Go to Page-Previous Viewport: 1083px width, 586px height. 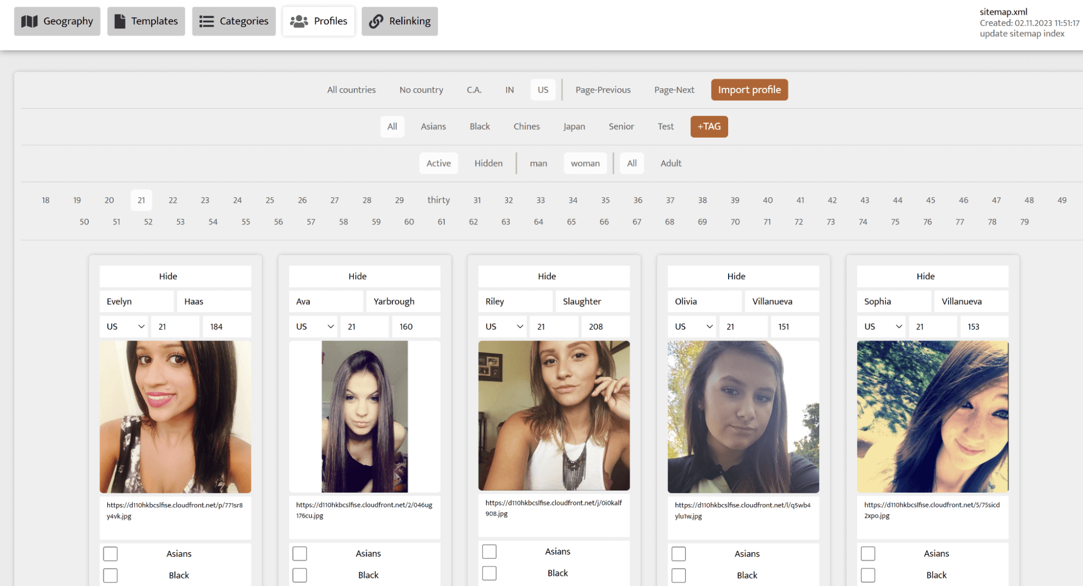coord(603,90)
